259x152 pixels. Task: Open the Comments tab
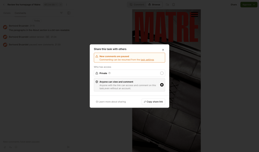point(20,13)
